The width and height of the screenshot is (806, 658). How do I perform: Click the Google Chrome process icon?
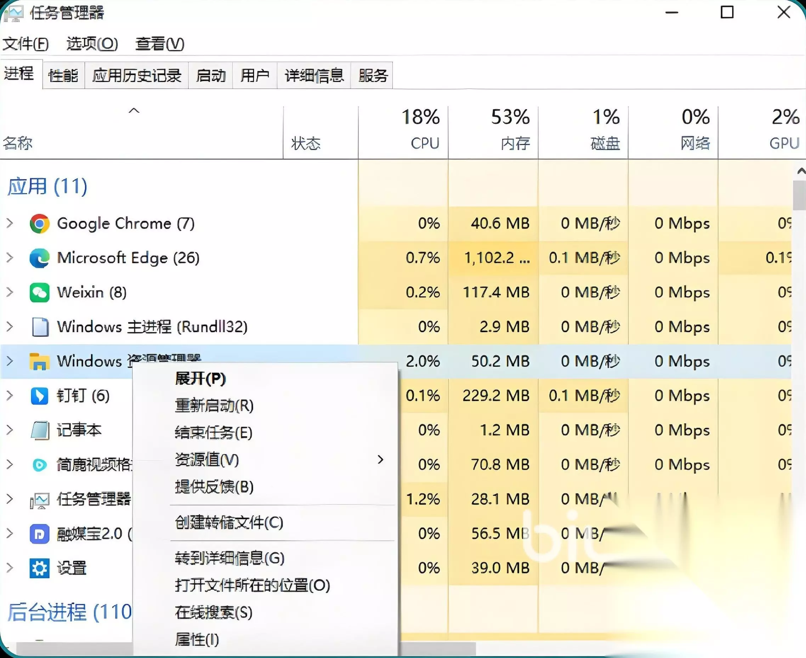pos(39,224)
